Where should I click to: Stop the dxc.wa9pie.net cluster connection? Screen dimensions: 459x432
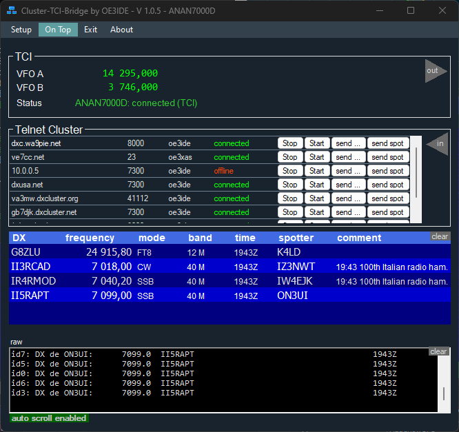(x=289, y=143)
